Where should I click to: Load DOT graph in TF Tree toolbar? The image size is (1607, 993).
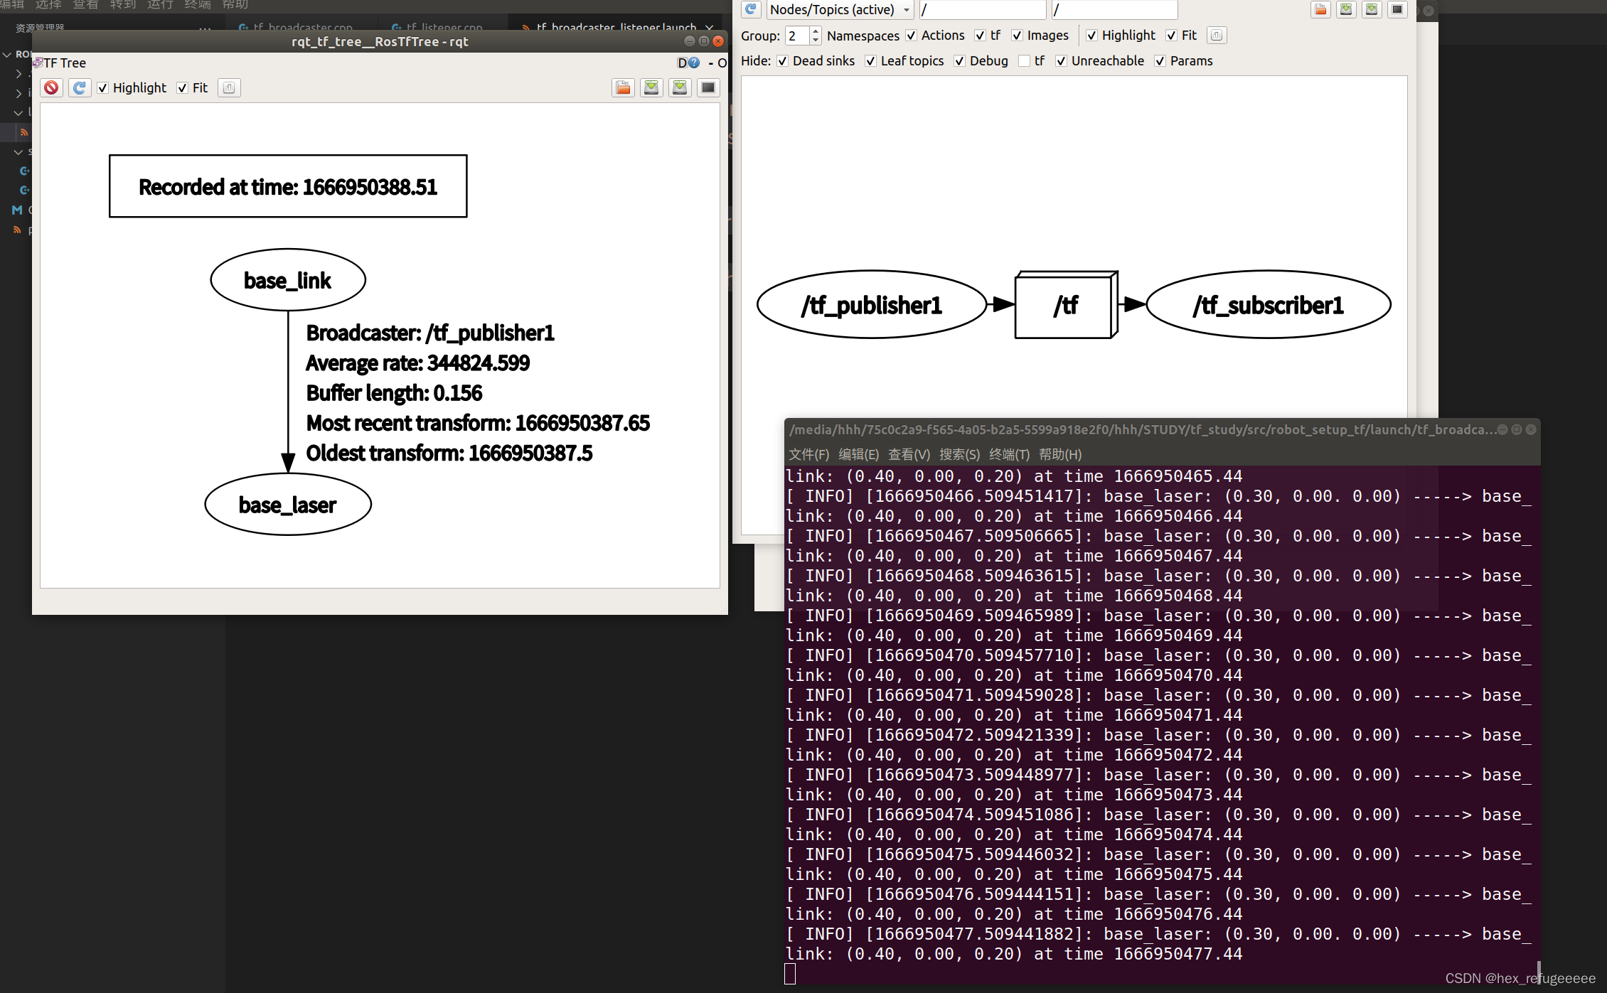[623, 87]
